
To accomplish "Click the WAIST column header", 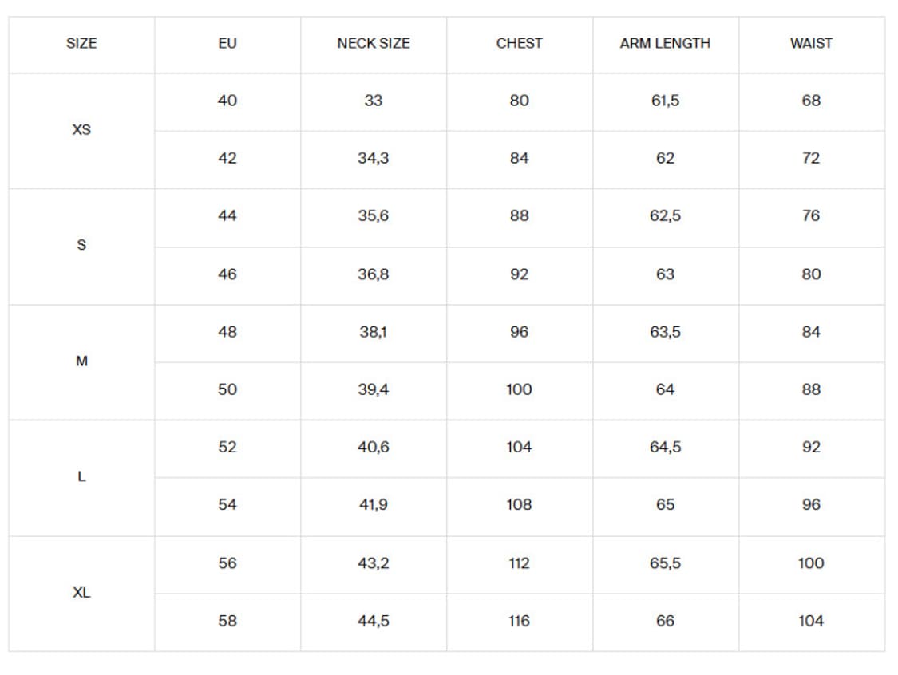I will [811, 44].
